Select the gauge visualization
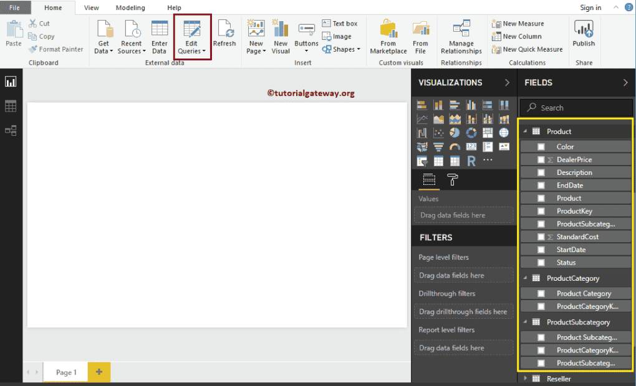This screenshot has width=636, height=386. pyautogui.click(x=455, y=147)
